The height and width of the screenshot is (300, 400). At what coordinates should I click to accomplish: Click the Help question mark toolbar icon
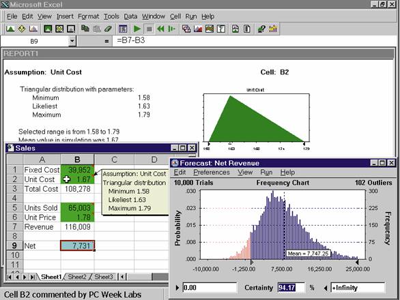(261, 29)
